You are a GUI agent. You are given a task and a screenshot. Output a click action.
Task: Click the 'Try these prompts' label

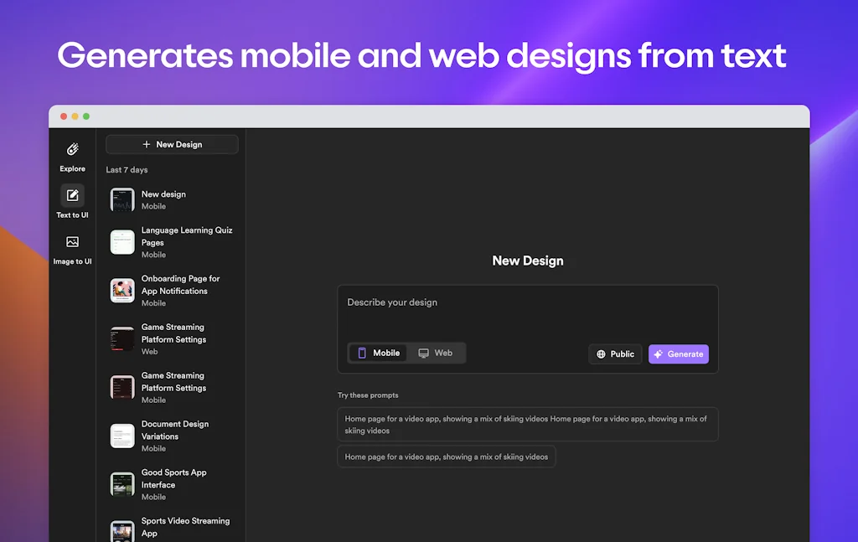[x=368, y=395]
